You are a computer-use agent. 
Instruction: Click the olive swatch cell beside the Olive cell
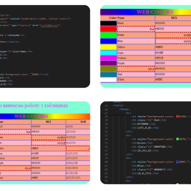point(108,69)
